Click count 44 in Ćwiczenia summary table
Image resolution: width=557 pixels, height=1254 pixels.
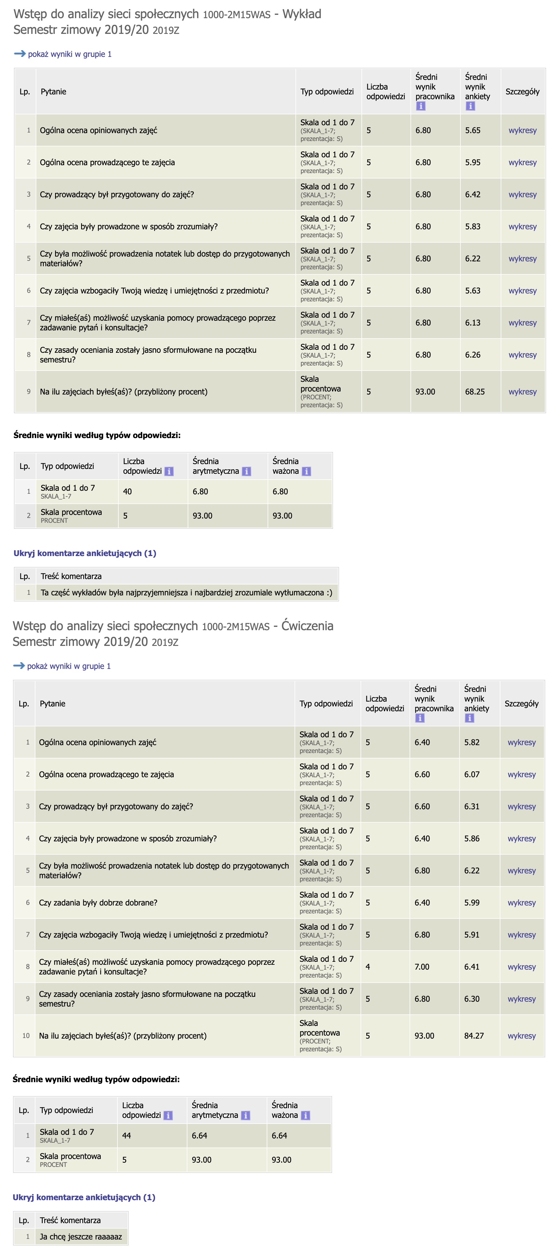click(x=126, y=1136)
